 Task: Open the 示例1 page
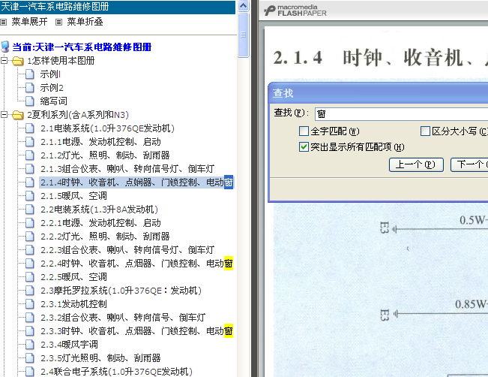[x=50, y=74]
